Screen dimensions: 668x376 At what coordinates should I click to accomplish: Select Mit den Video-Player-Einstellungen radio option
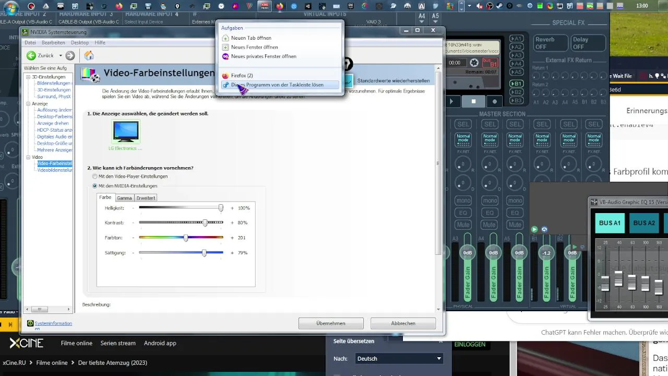pyautogui.click(x=94, y=177)
